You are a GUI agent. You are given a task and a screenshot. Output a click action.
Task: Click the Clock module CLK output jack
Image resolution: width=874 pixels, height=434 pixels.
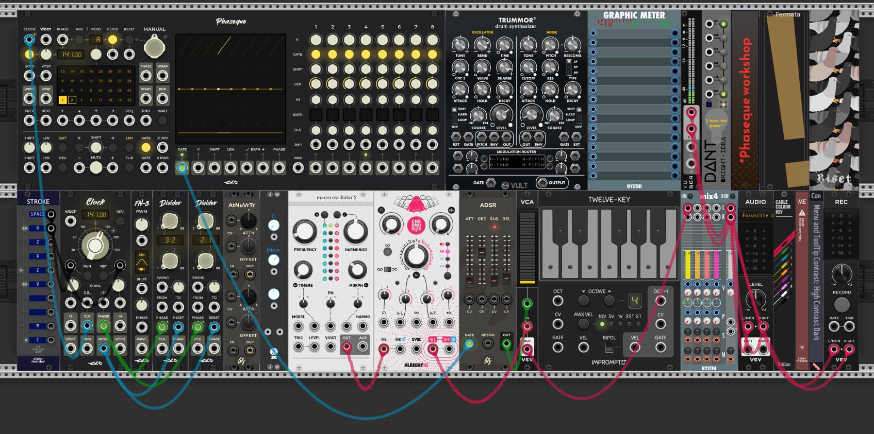coord(87,325)
